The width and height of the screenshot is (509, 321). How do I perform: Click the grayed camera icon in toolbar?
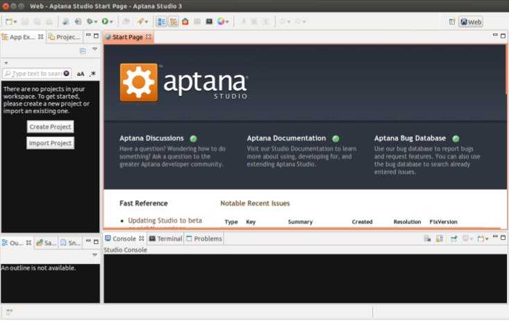pyautogui.click(x=197, y=22)
